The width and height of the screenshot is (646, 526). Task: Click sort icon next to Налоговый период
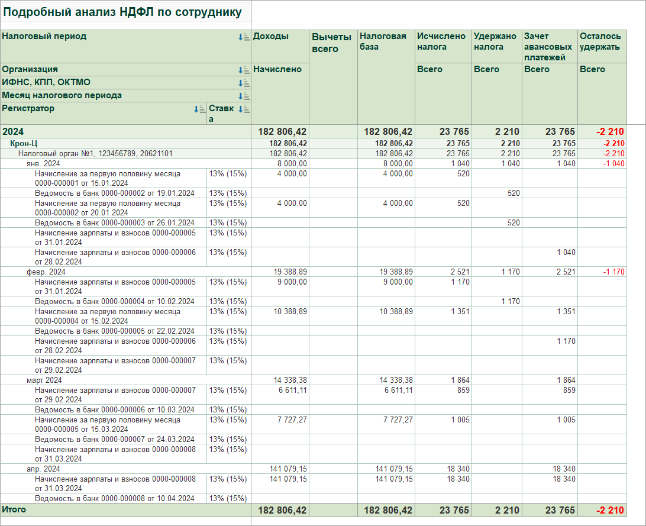tap(244, 37)
